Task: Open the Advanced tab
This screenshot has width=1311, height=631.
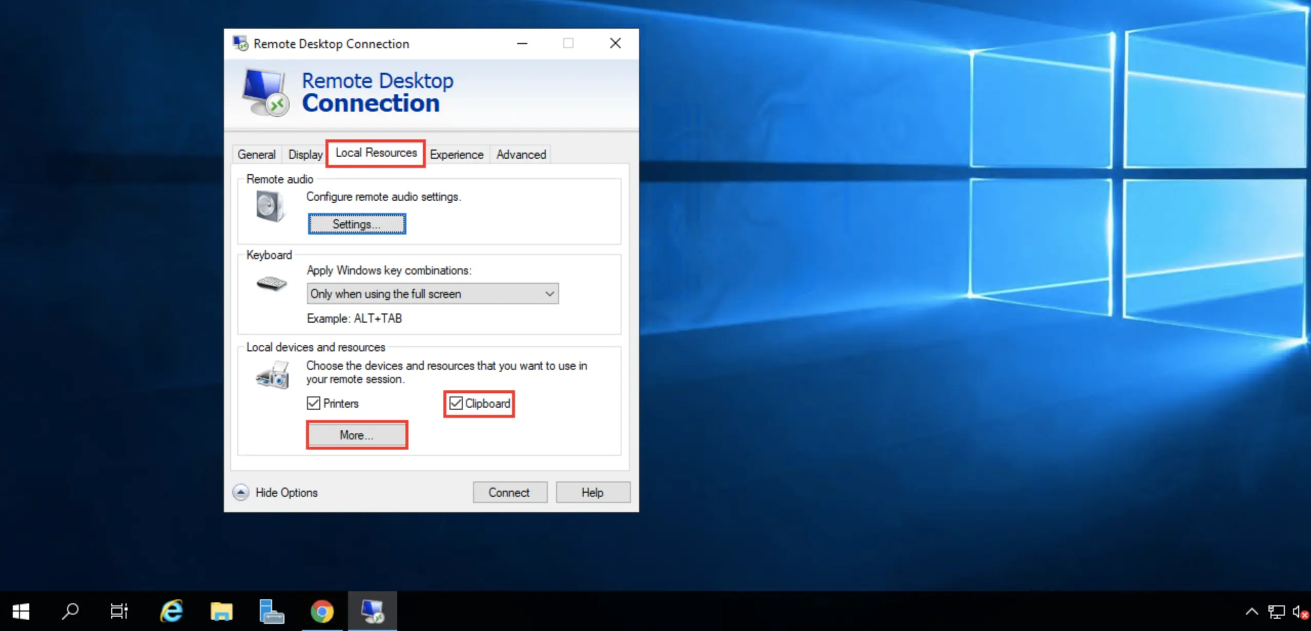Action: pos(521,154)
